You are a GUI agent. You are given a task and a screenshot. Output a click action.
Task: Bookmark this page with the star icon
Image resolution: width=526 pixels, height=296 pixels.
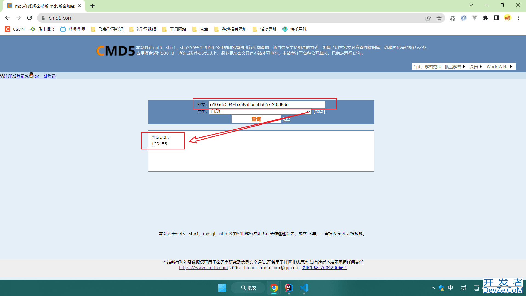pos(439,18)
